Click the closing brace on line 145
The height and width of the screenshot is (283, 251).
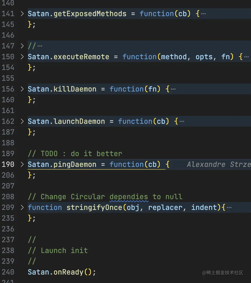30,24
